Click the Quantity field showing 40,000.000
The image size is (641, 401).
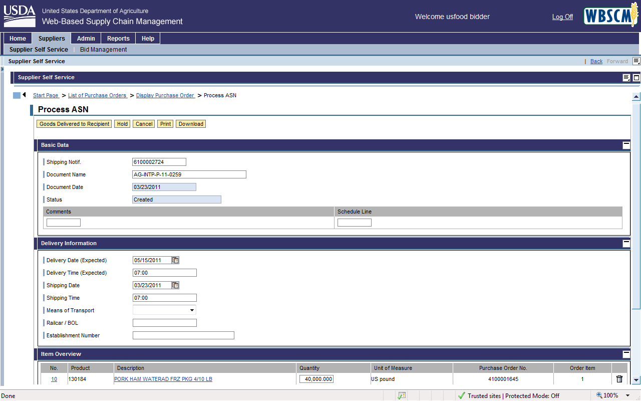coord(316,379)
